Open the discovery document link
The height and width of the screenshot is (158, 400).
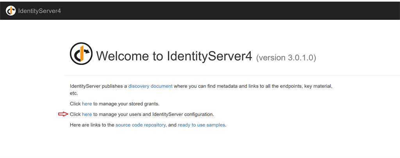point(150,86)
